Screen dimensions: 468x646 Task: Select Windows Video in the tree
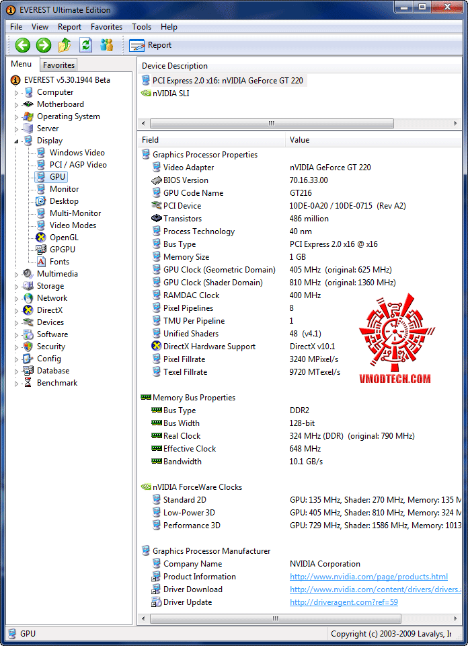click(x=77, y=153)
